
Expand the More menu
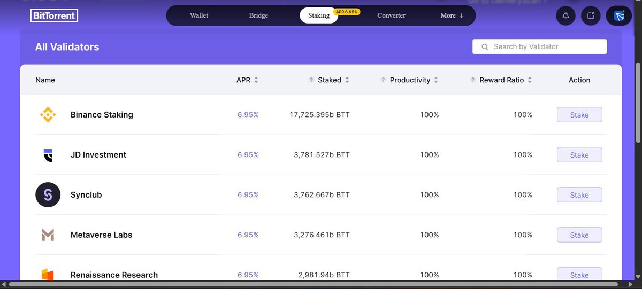[452, 15]
